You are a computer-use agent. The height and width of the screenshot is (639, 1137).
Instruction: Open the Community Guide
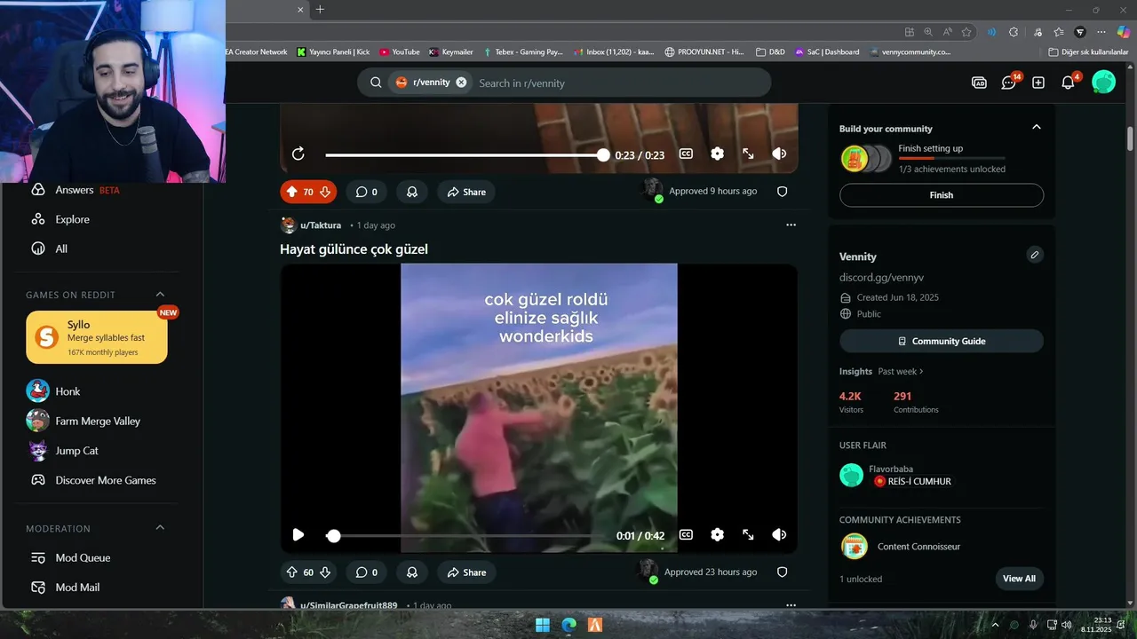pyautogui.click(x=942, y=341)
